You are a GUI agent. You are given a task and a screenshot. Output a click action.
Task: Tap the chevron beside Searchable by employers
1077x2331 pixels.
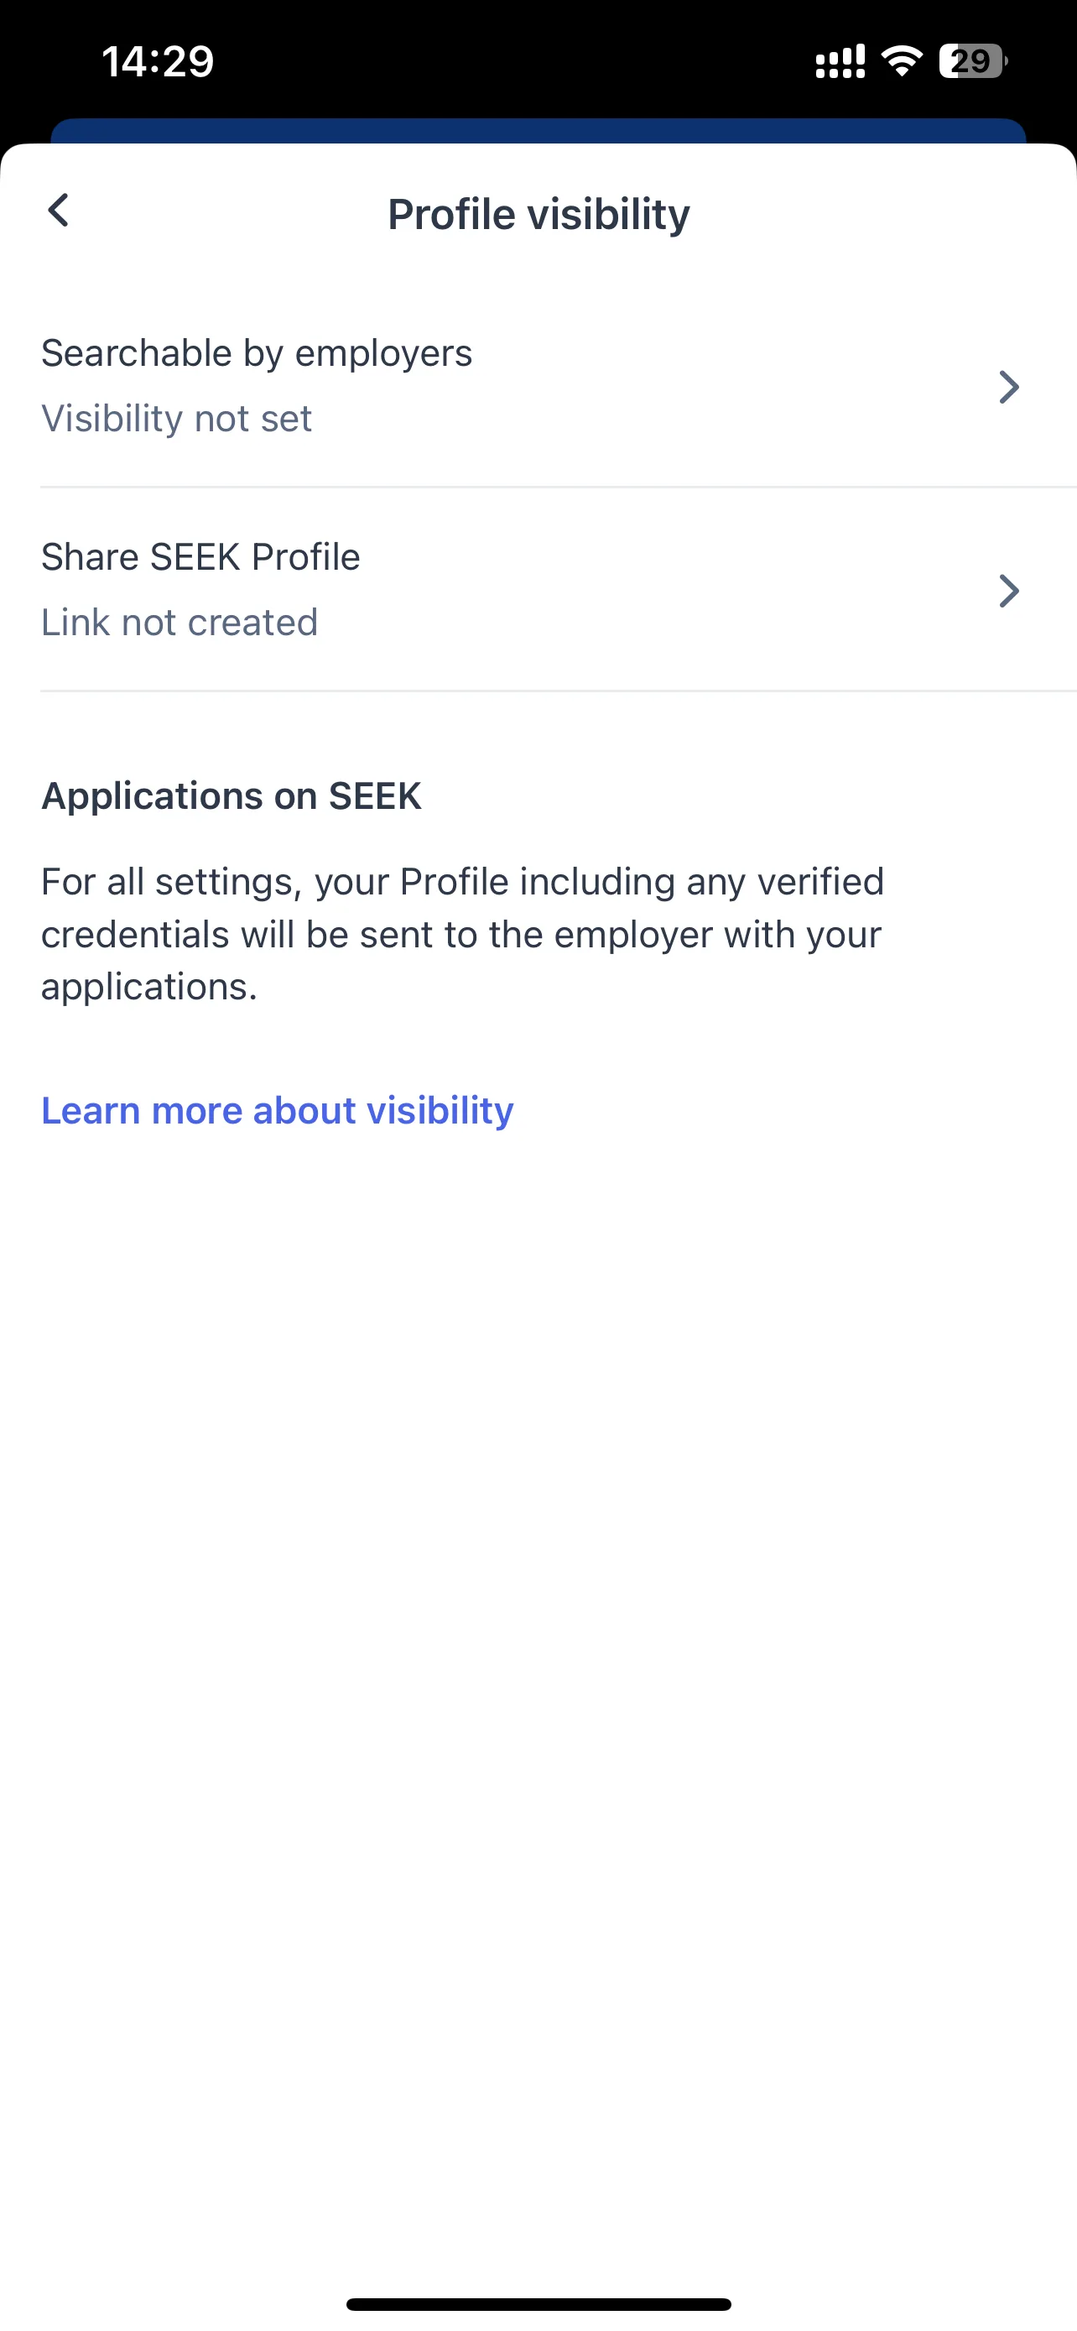[1008, 386]
